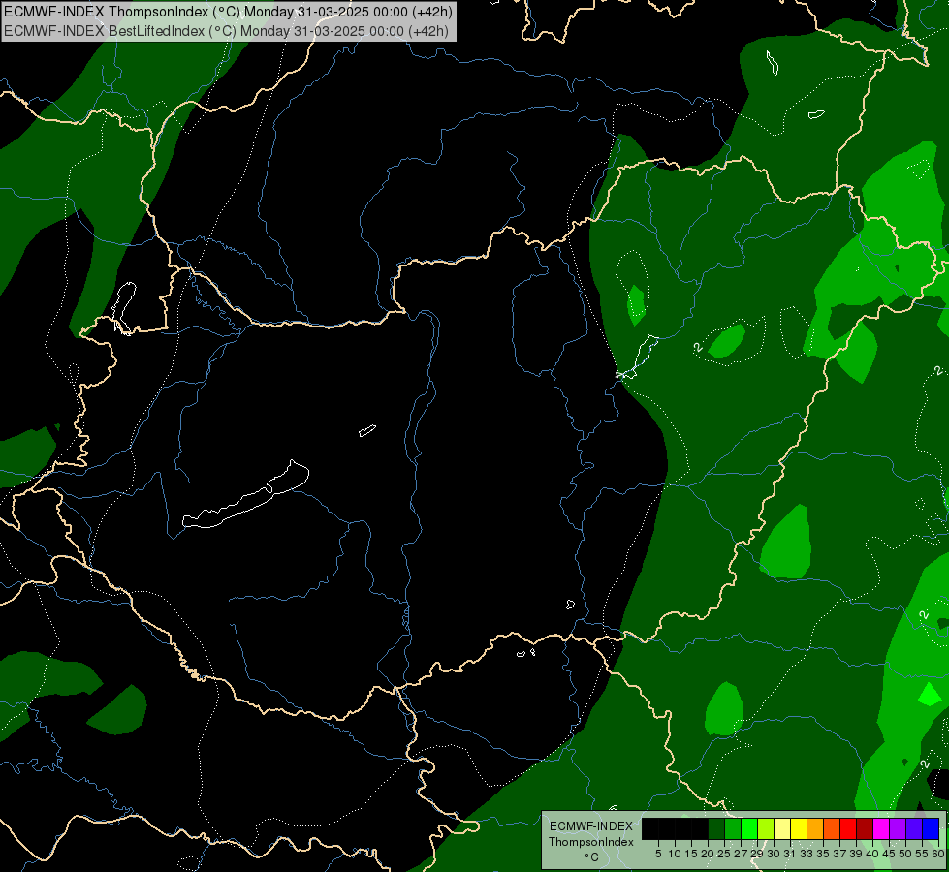949x872 pixels.
Task: Choose the red-orange 35-37 legend swatch
Action: (832, 828)
